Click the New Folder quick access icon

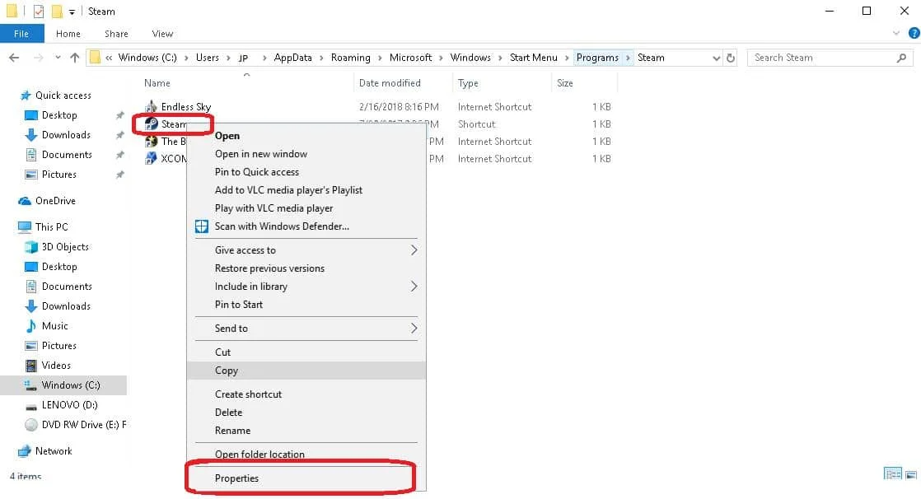(x=56, y=11)
